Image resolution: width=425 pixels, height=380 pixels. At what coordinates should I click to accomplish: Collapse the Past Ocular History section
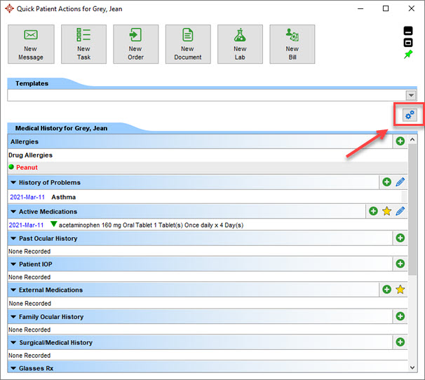pyautogui.click(x=13, y=239)
